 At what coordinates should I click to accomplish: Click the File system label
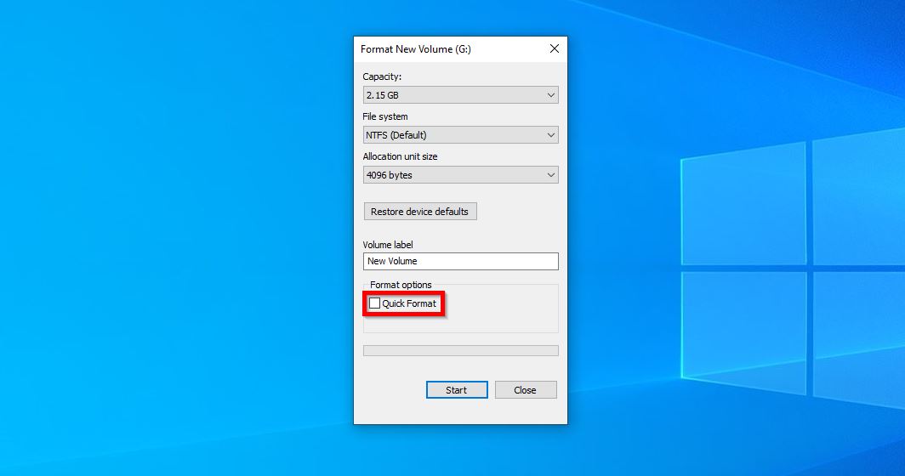click(x=385, y=116)
